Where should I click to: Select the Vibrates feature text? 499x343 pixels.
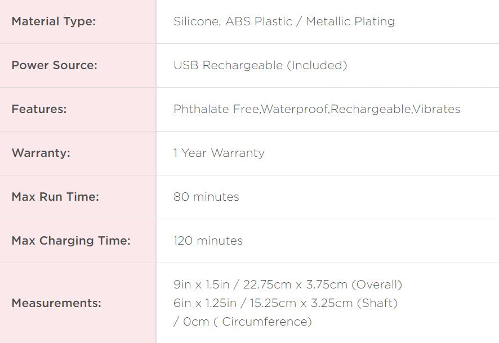(437, 109)
